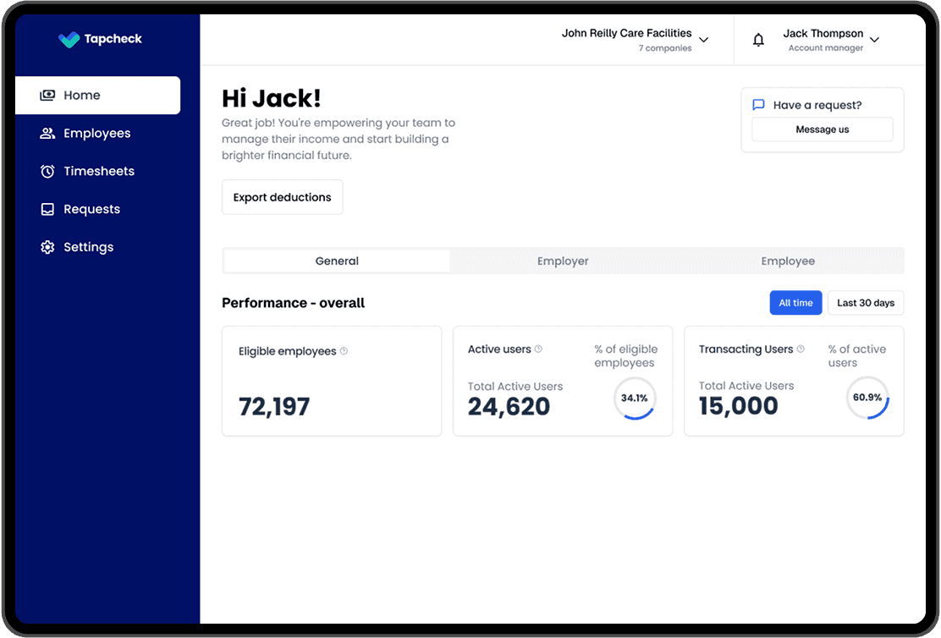
Task: Click the 60.9% circular progress indicator
Action: 867,398
